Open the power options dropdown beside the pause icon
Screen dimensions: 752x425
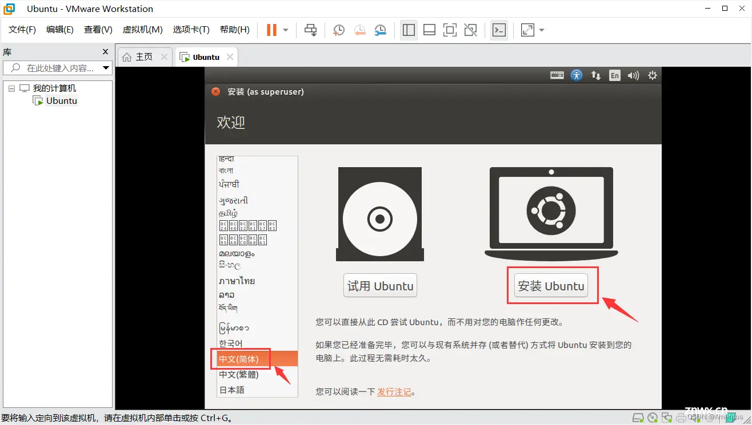286,30
